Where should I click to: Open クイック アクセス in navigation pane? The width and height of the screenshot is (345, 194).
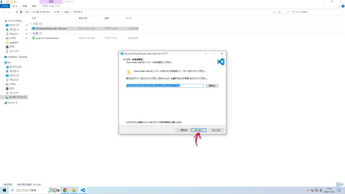click(15, 21)
